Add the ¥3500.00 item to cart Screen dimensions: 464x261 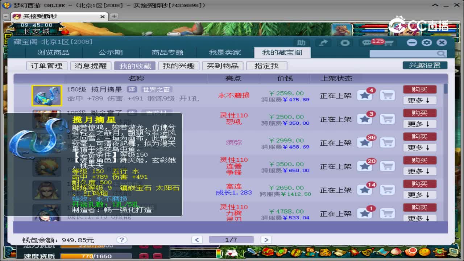coord(387,166)
